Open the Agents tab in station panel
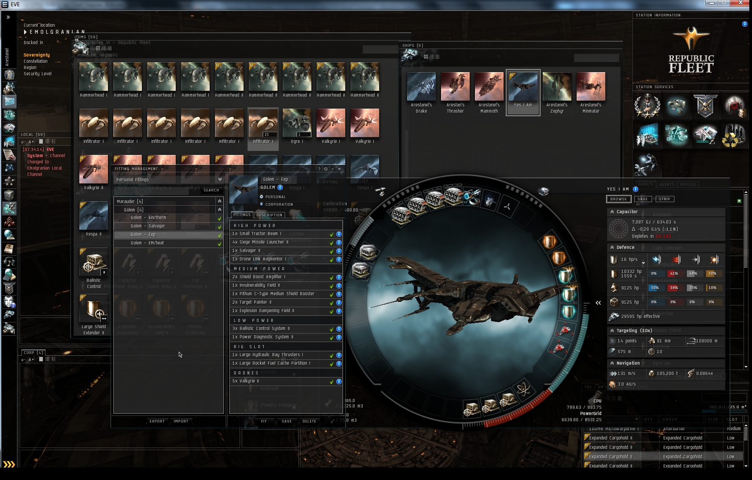Screen dimensions: 752x480 point(667,184)
